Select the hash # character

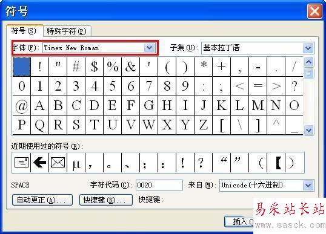point(76,67)
